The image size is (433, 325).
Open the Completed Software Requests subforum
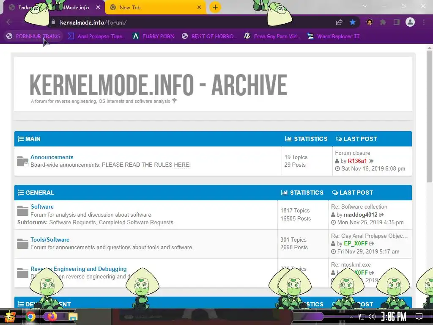[x=136, y=223]
